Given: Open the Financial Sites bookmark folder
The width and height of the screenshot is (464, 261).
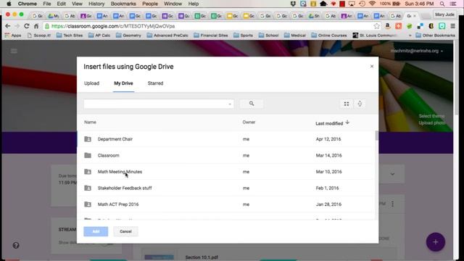Looking at the screenshot, I should [x=211, y=36].
